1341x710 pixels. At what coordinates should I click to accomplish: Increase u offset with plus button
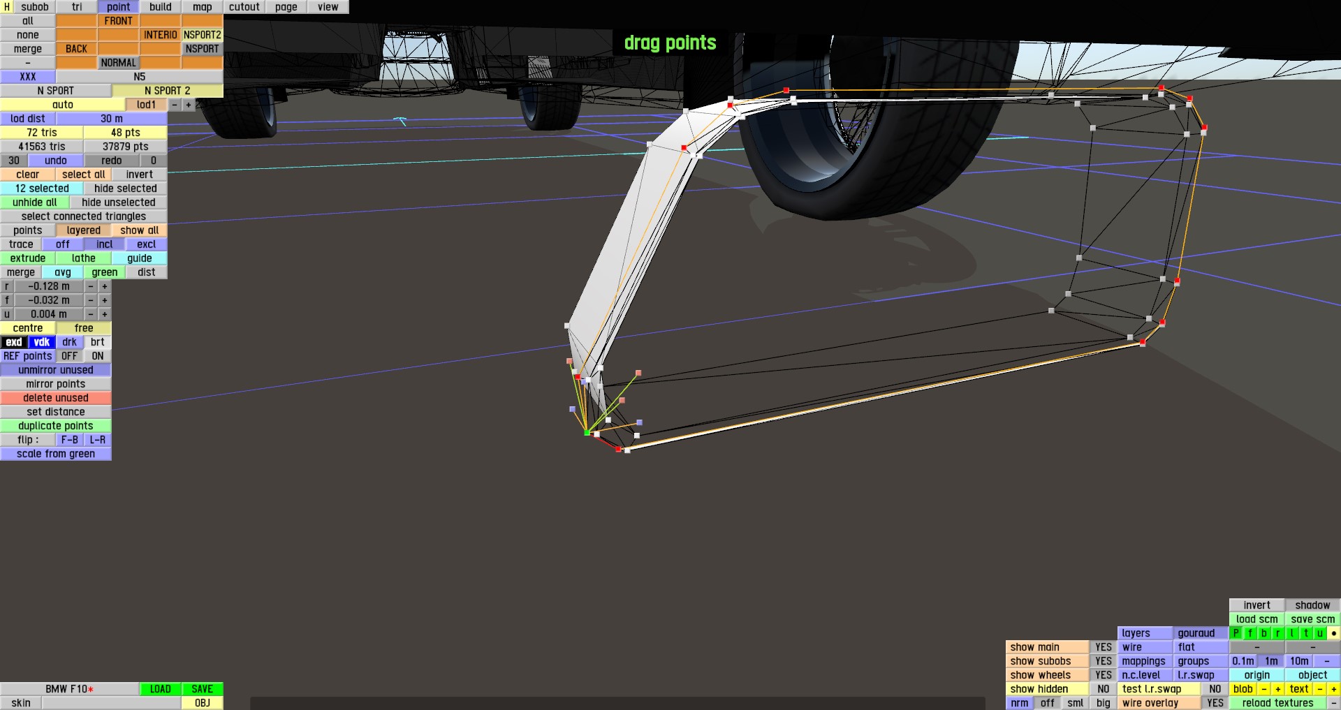tap(105, 314)
